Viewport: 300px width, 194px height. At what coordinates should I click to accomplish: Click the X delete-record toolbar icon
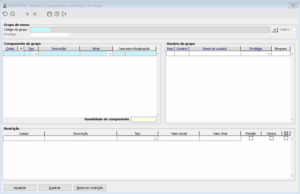pyautogui.click(x=35, y=14)
